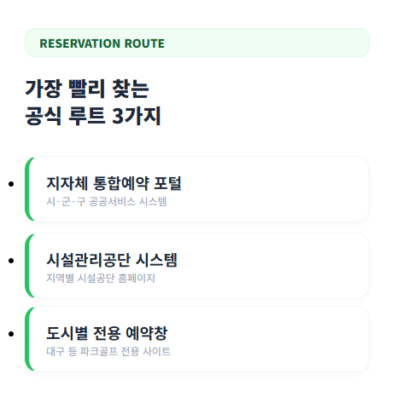Click the 도시별 전용 예약창 title

tap(107, 333)
